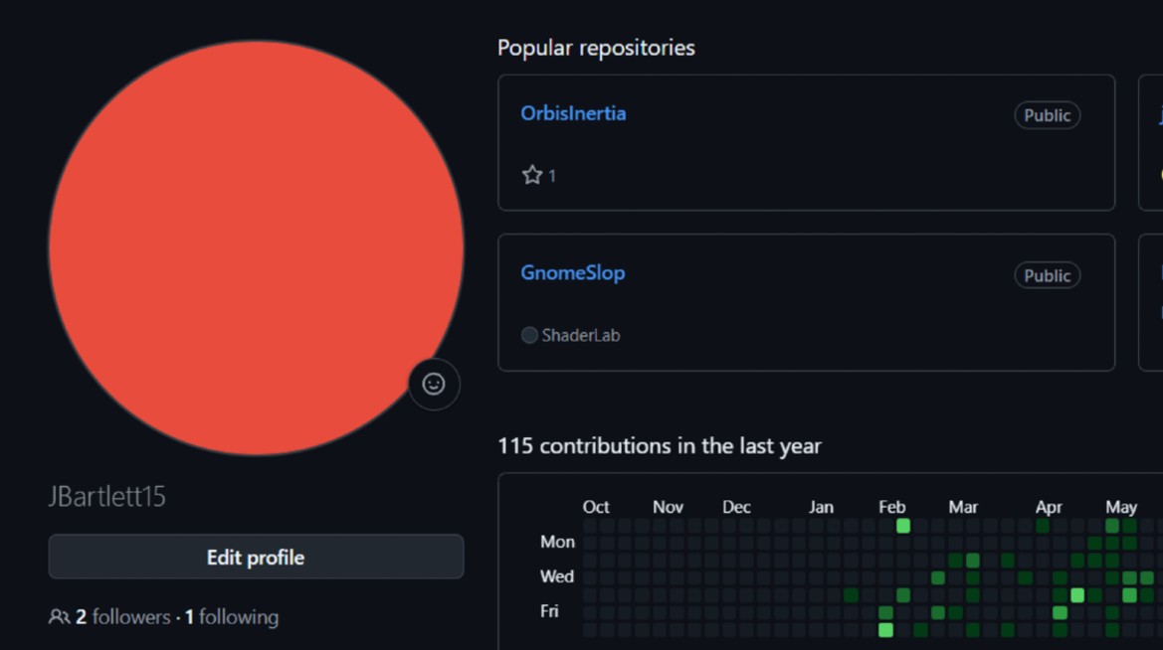Click the smiley set-status icon on avatar
Viewport: 1163px width, 650px height.
[434, 385]
